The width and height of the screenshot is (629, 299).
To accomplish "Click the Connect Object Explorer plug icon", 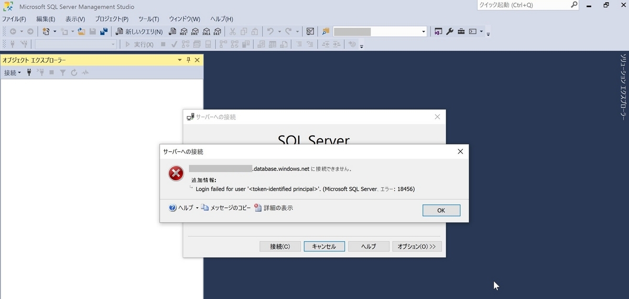I will 29,73.
